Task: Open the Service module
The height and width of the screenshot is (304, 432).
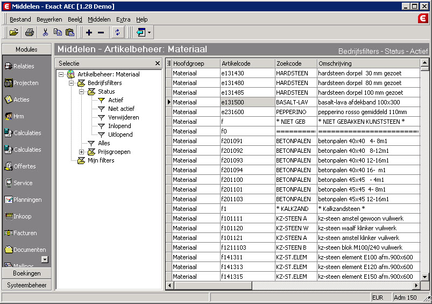Action: tap(19, 183)
